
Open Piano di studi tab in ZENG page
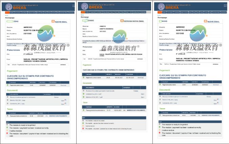pyautogui.click(x=32, y=13)
